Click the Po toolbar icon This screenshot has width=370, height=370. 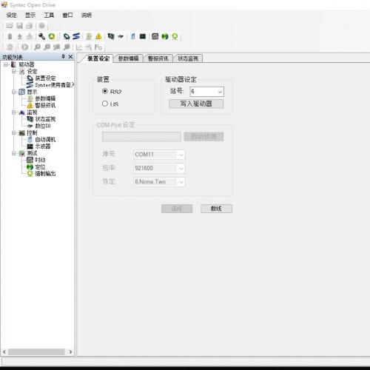(98, 47)
